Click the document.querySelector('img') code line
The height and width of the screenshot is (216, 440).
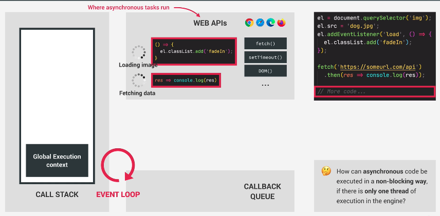coord(374,18)
